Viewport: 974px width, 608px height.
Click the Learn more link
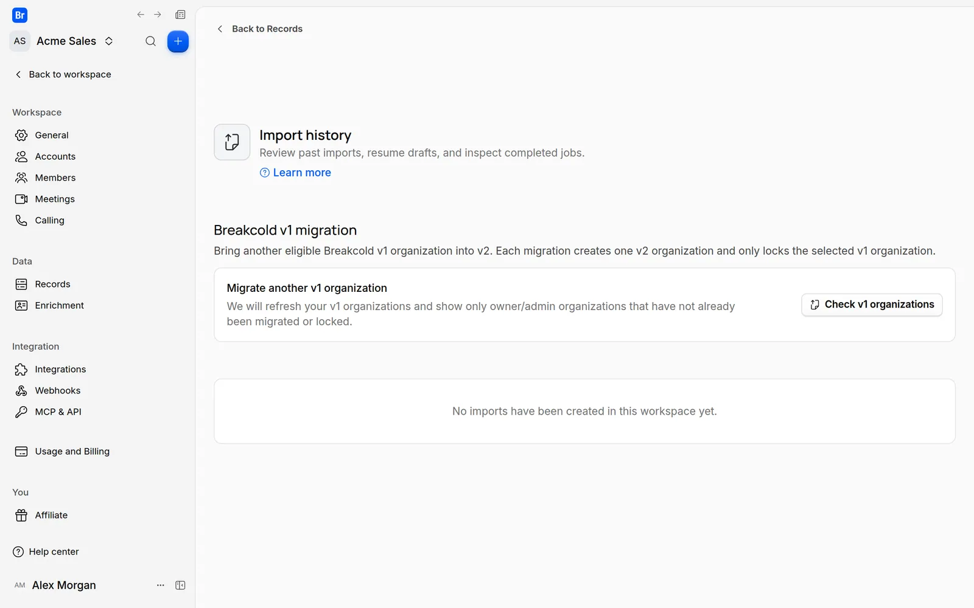click(x=295, y=173)
